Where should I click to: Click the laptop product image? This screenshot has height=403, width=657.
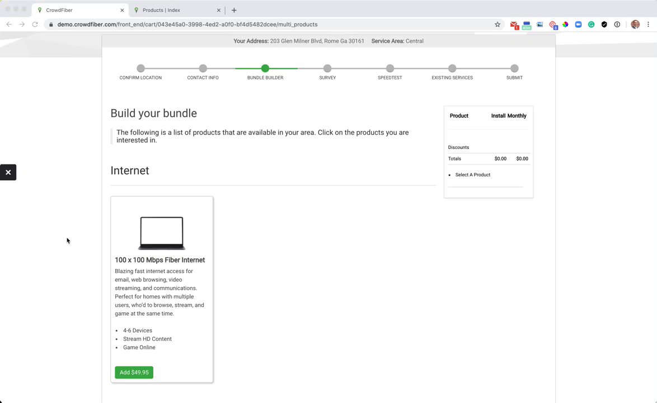click(x=161, y=233)
